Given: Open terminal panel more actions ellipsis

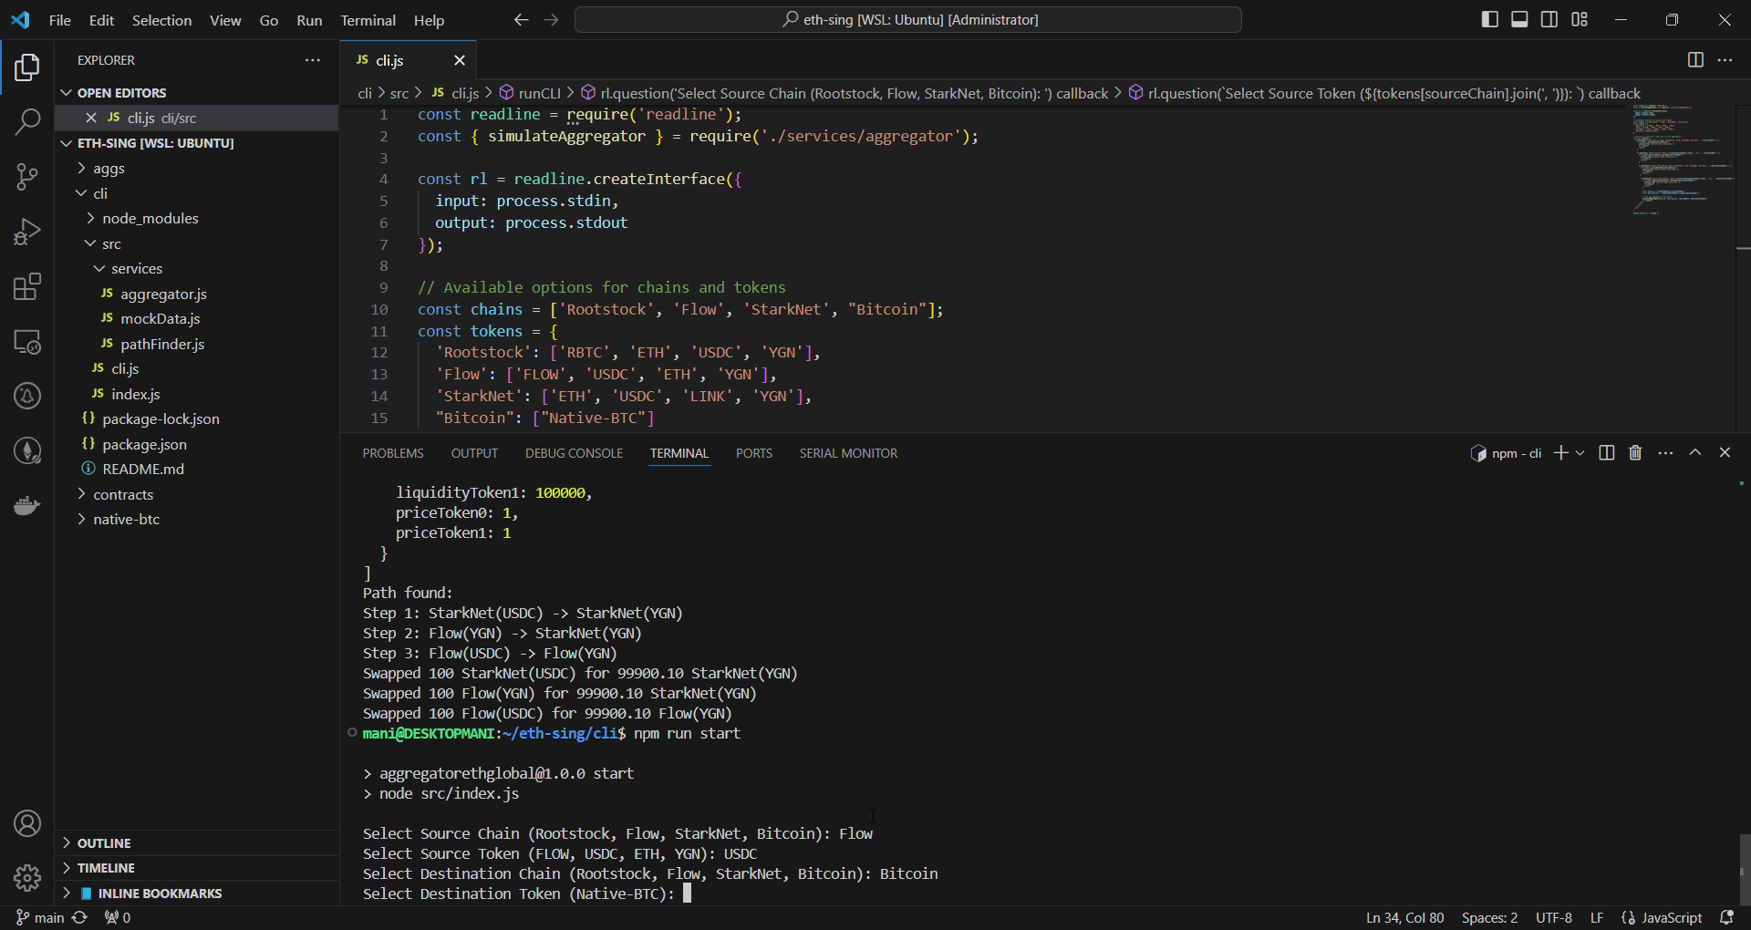Looking at the screenshot, I should pyautogui.click(x=1665, y=453).
